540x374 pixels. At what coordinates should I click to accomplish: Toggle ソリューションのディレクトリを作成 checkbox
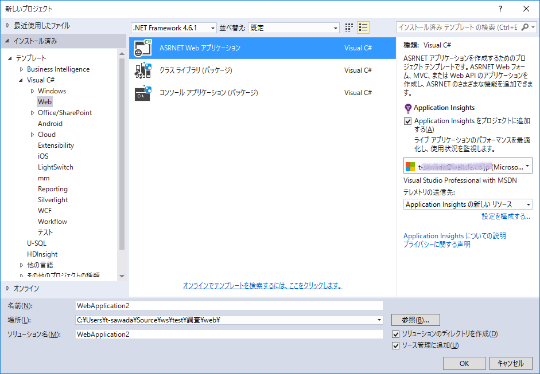(396, 334)
